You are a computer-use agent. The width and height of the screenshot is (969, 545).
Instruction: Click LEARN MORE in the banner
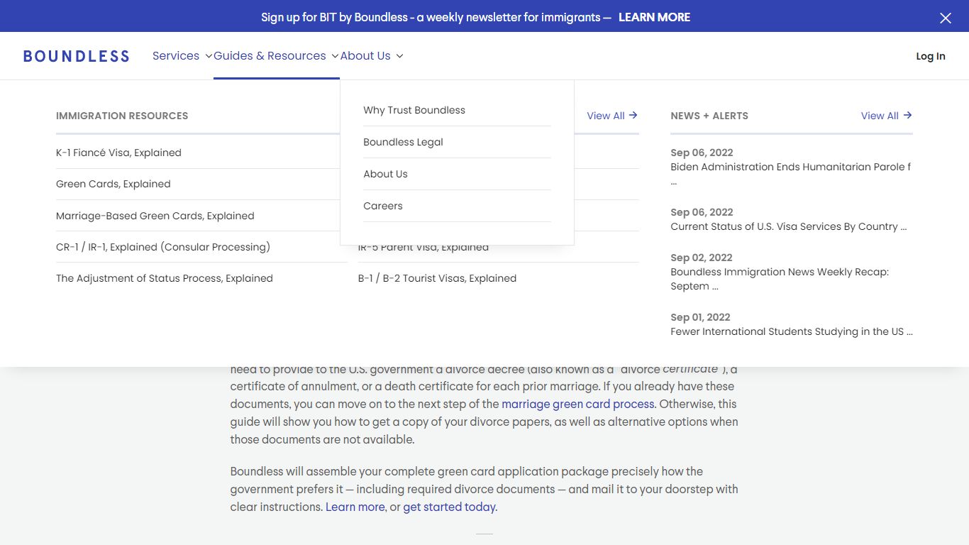[654, 17]
